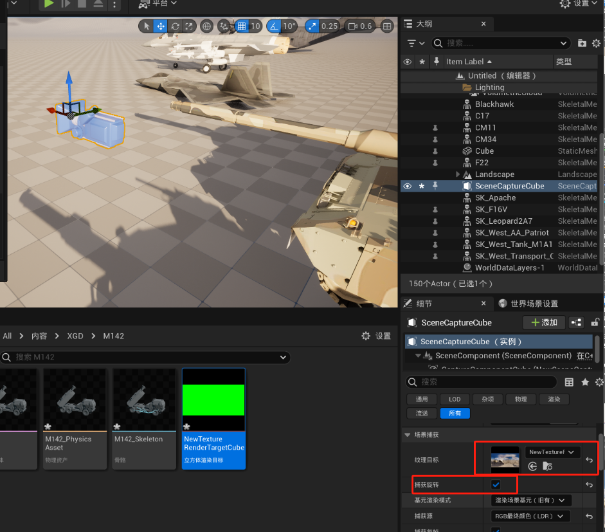This screenshot has width=605, height=532.
Task: Click create new folder icon in outliner
Action: [582, 43]
